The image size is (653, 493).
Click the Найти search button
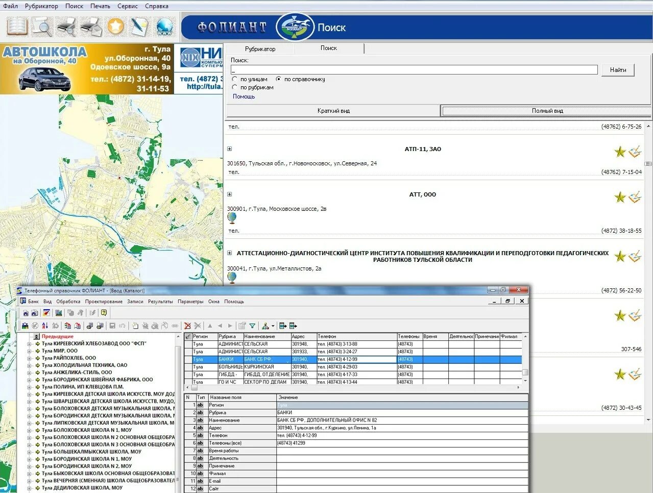618,70
